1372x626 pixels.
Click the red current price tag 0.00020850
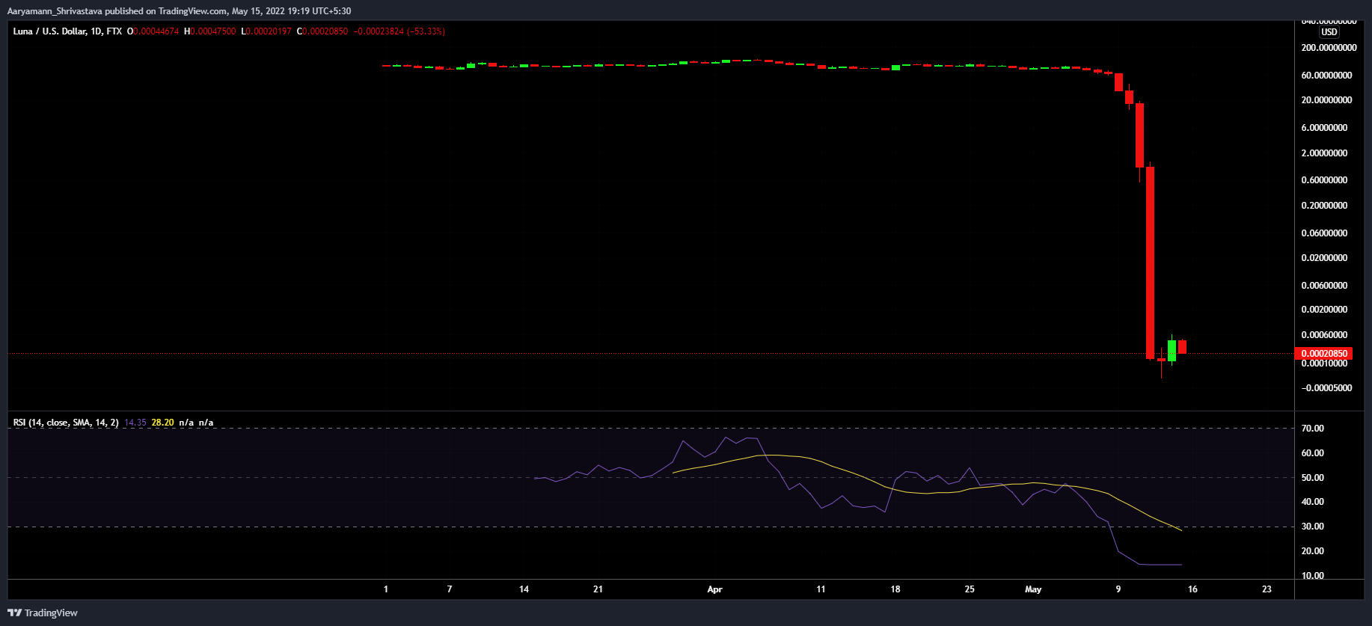point(1323,354)
